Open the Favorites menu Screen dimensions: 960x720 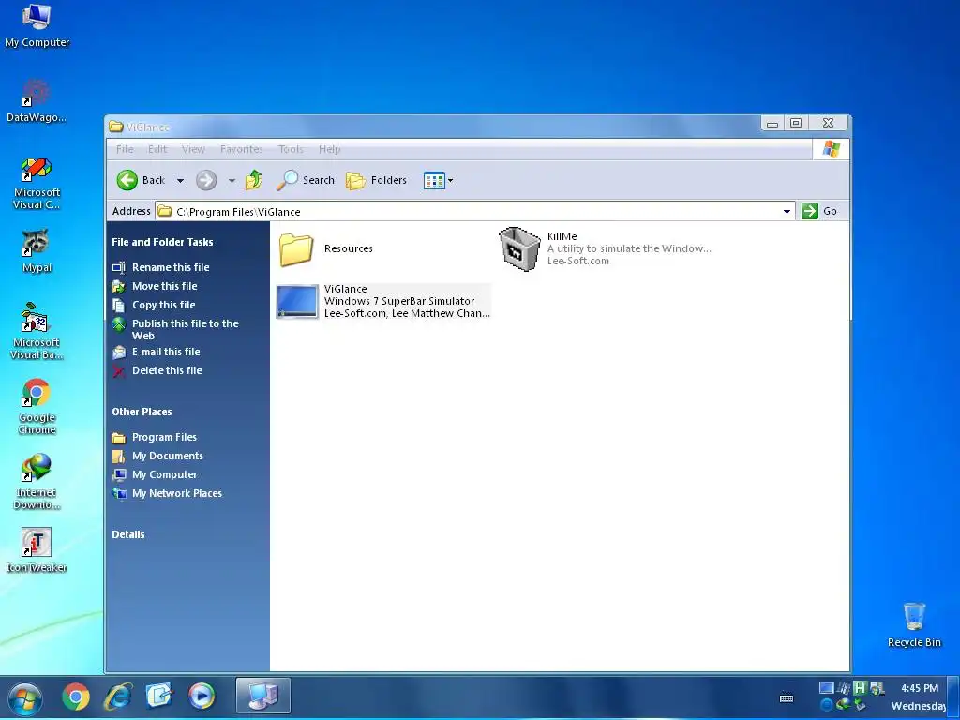tap(241, 149)
